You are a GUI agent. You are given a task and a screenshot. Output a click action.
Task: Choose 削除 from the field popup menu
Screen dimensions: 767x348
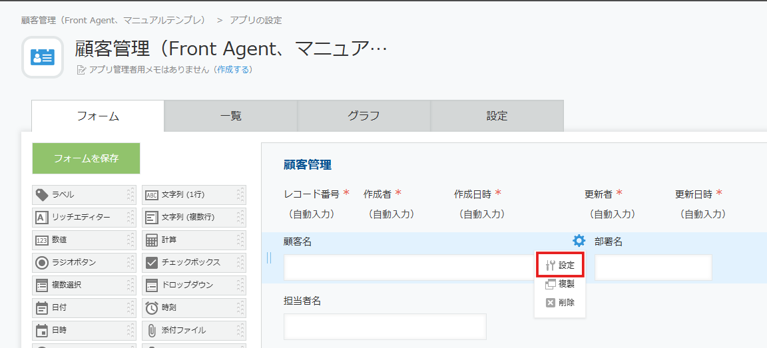560,302
